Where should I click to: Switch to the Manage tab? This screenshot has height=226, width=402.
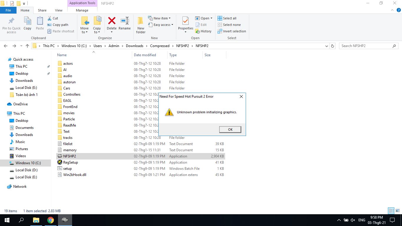(82, 10)
